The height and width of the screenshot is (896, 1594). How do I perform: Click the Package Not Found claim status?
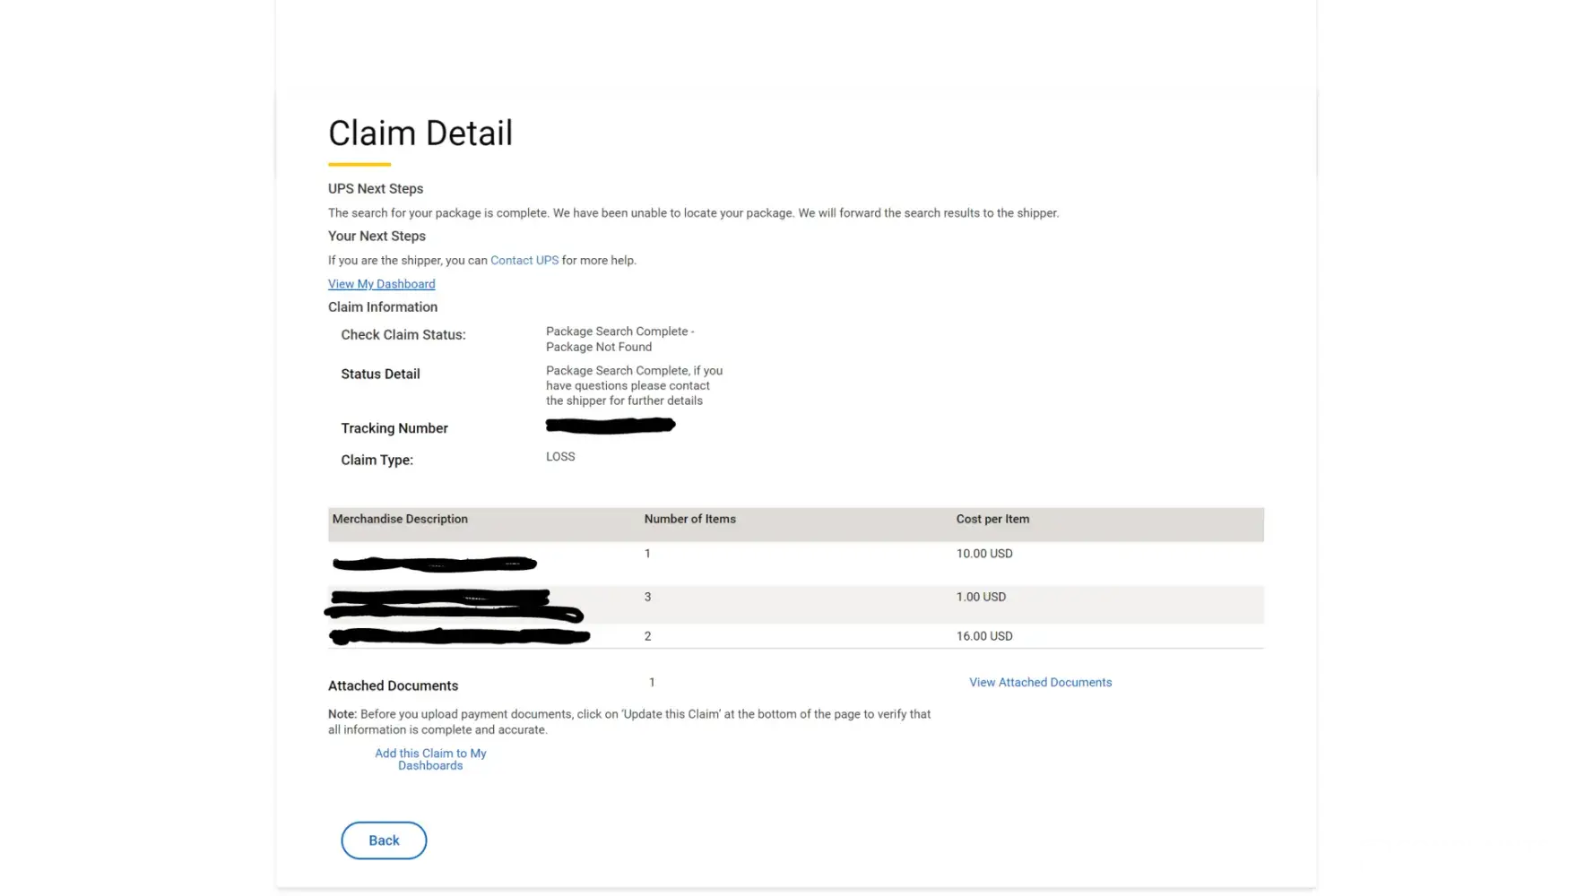(619, 340)
